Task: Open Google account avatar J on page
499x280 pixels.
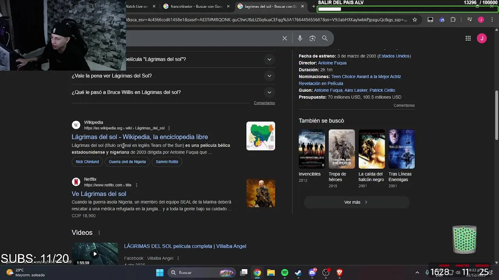Action: (x=482, y=38)
